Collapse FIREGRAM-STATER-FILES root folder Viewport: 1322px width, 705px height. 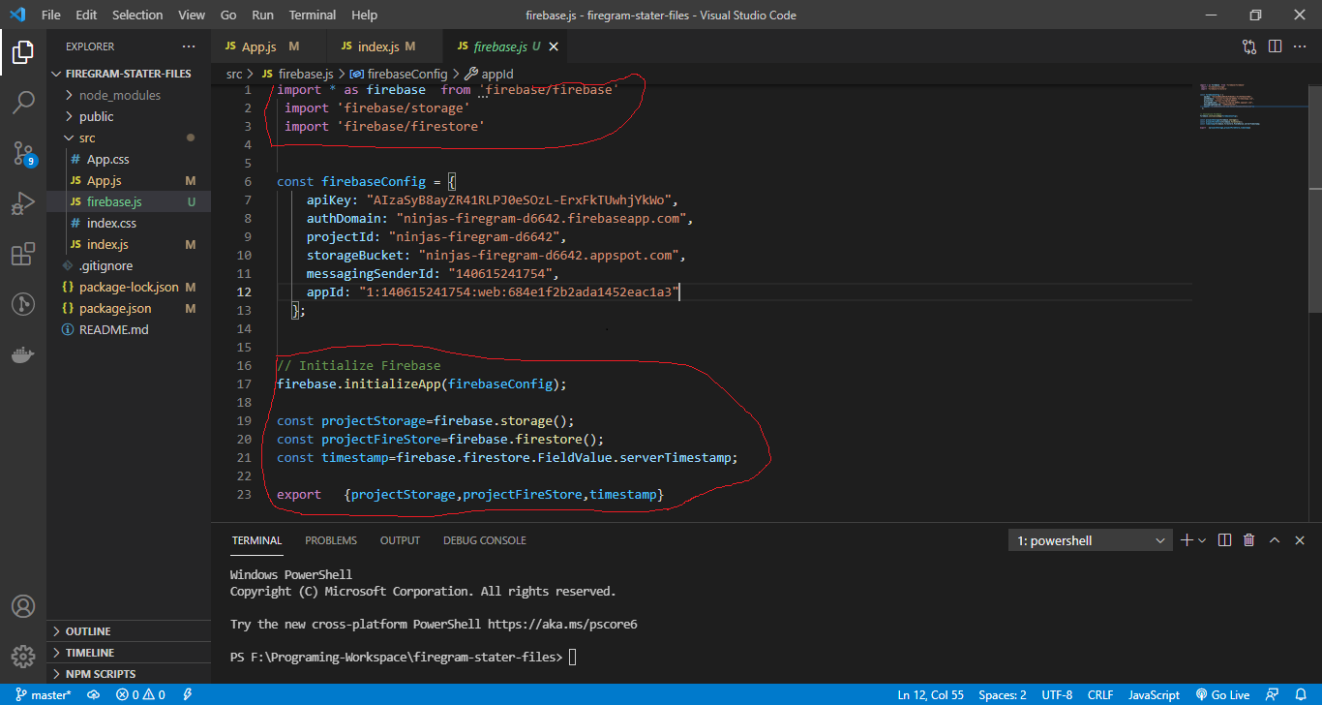(129, 74)
